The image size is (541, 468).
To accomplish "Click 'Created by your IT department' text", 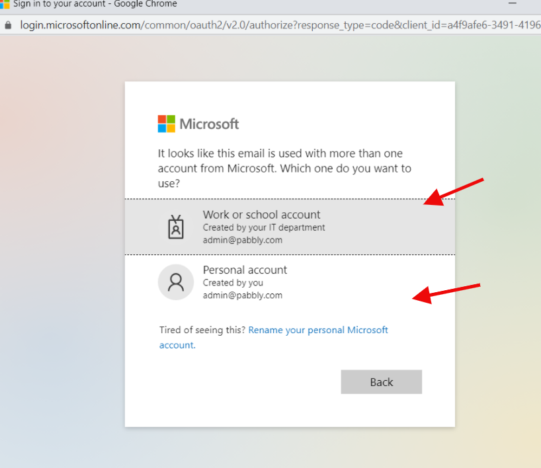I will tap(264, 227).
